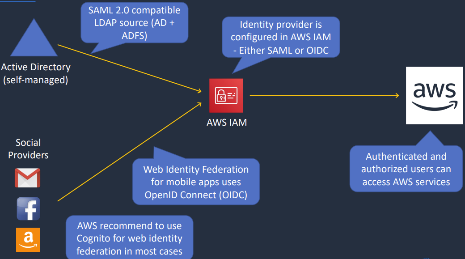465x259 pixels.
Task: Select the Identity provider configured callout
Action: (280, 37)
